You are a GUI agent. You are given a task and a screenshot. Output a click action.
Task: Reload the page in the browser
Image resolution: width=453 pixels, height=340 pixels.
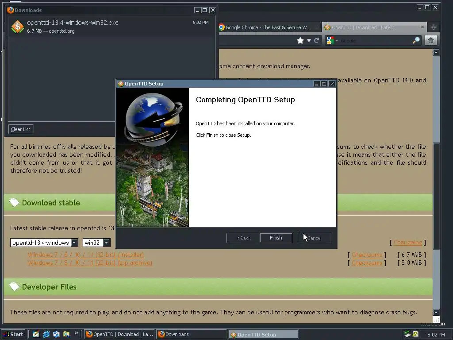tap(317, 40)
